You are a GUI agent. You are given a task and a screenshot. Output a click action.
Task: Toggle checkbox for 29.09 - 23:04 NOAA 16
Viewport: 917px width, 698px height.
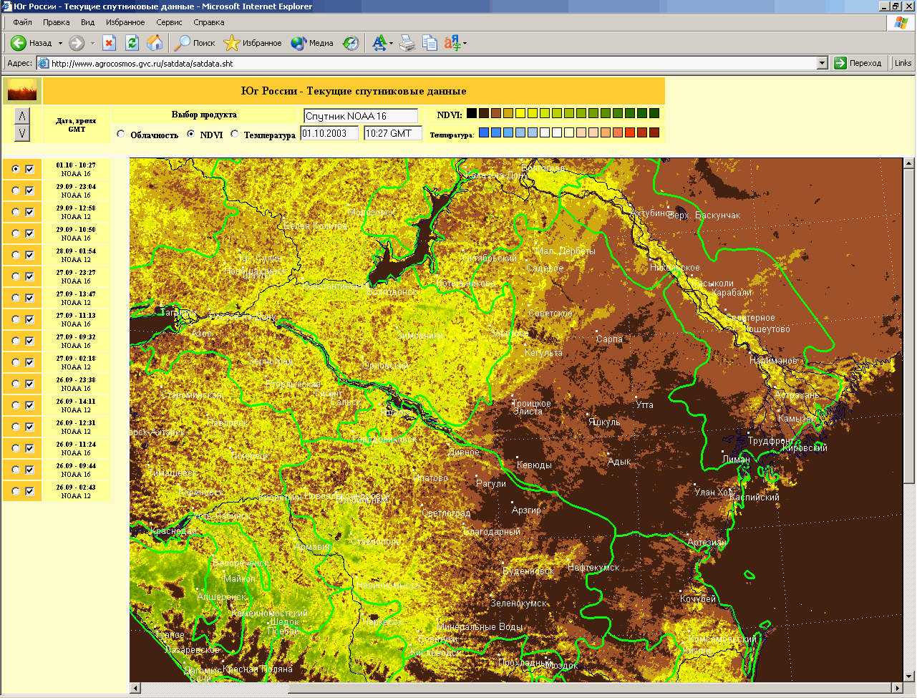(x=30, y=190)
